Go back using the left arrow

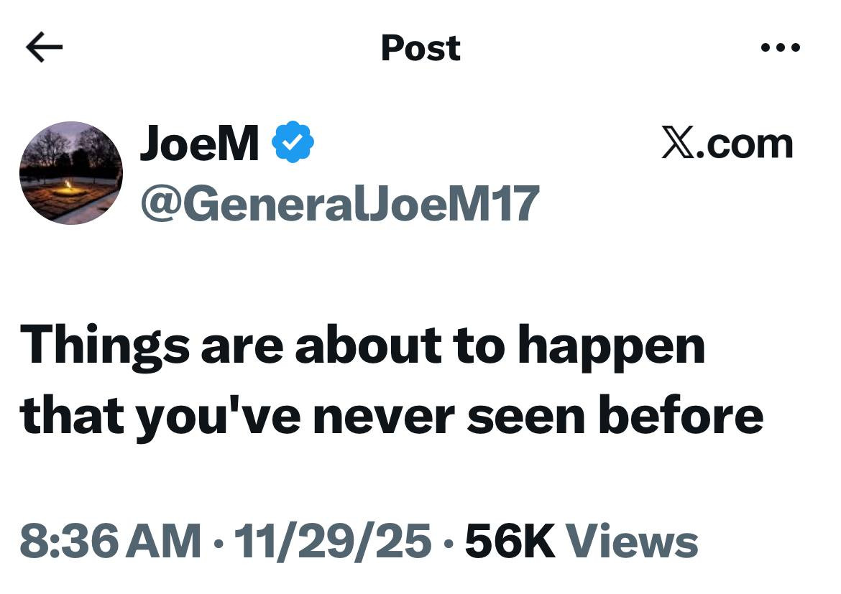44,48
